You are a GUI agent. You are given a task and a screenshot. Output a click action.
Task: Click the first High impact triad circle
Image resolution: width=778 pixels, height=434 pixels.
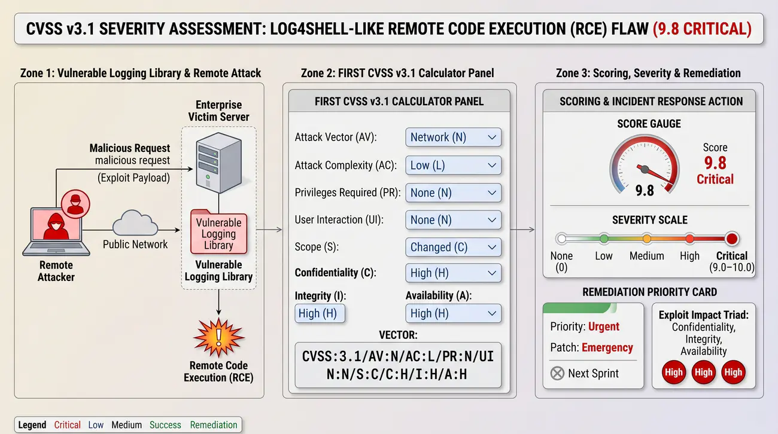click(x=673, y=372)
